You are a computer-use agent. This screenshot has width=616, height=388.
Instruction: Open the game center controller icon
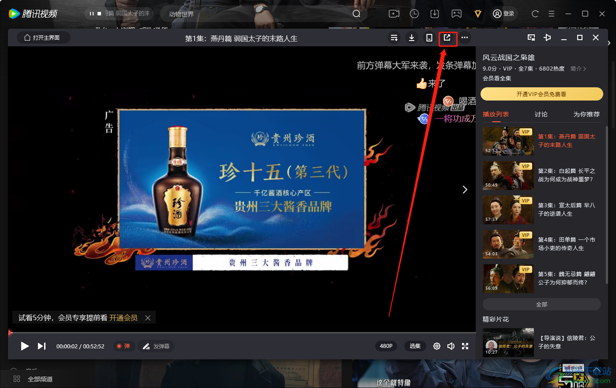pyautogui.click(x=457, y=14)
